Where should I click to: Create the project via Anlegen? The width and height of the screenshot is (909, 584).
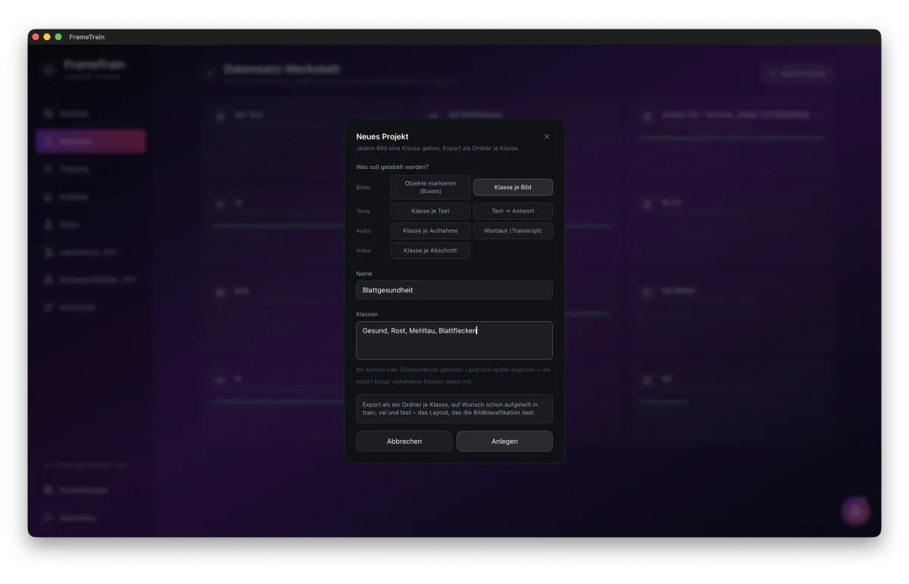pos(504,441)
